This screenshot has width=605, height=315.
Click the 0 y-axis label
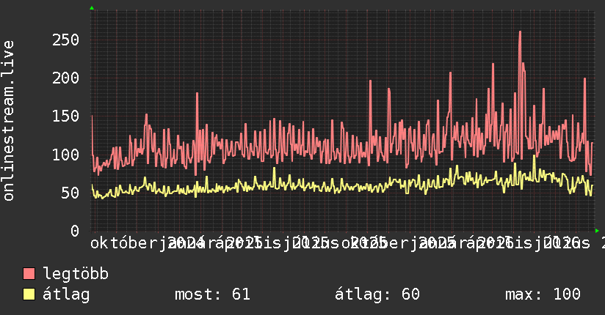click(75, 231)
